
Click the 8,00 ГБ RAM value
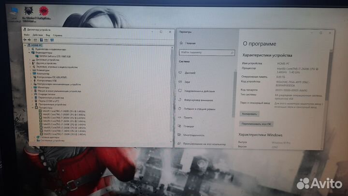coord(280,77)
